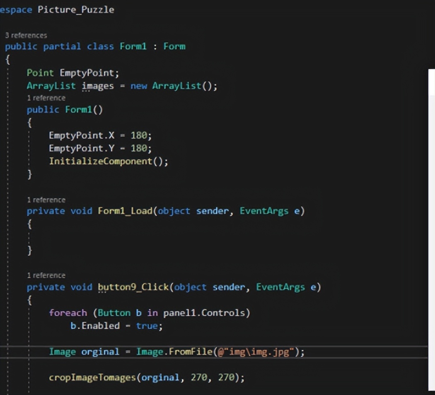435x395 pixels.
Task: Place cursor on Picture_Puzzle namespace name
Action: (76, 10)
